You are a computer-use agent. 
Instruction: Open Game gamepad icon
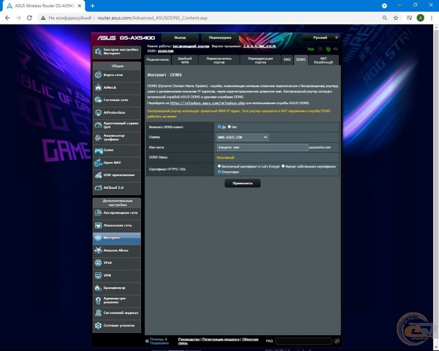click(x=98, y=150)
